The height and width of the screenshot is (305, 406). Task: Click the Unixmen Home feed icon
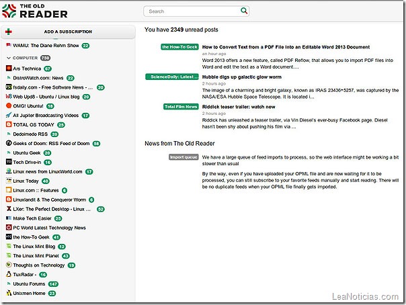(x=9, y=293)
